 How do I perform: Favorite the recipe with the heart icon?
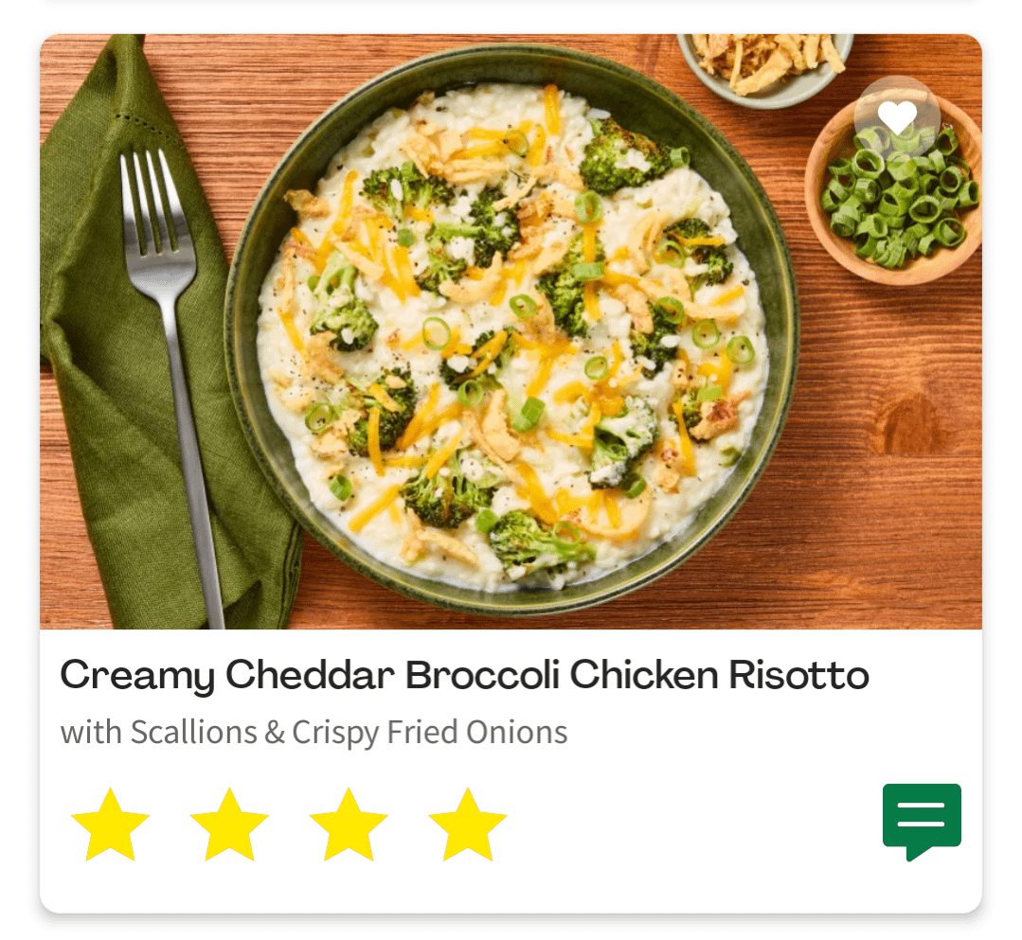pyautogui.click(x=897, y=117)
